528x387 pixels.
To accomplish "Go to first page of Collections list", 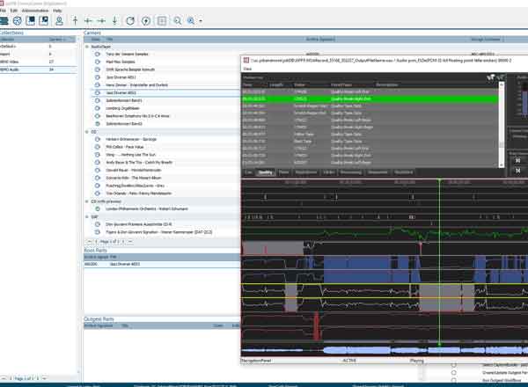I will click(x=3, y=378).
